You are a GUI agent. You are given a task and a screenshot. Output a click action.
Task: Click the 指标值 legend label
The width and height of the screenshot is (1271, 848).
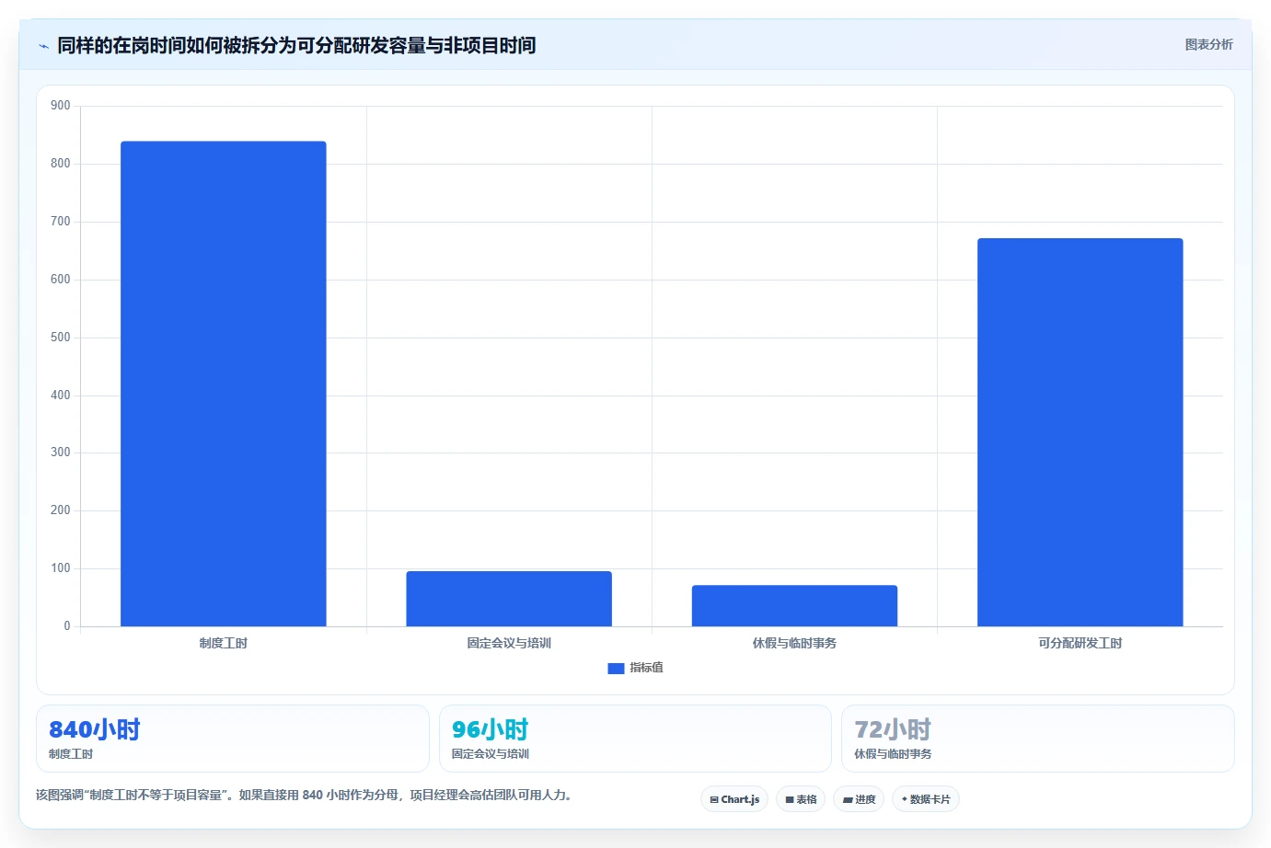[x=646, y=668]
